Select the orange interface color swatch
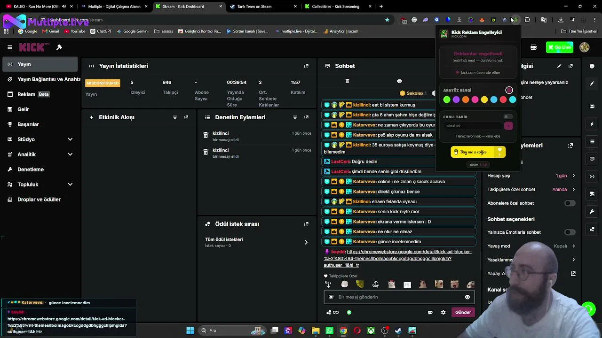The width and height of the screenshot is (602, 338). 466,100
